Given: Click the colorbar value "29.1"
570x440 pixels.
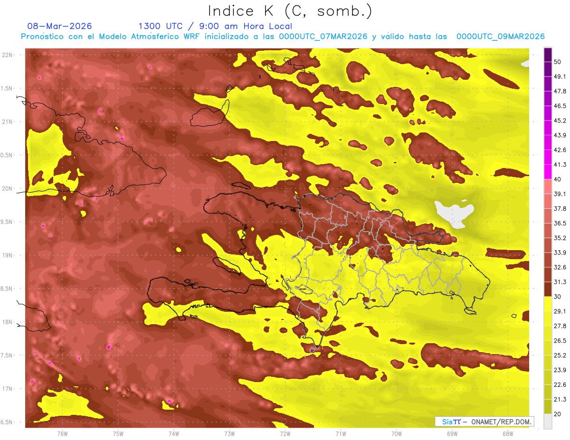Looking at the screenshot, I should click(560, 311).
